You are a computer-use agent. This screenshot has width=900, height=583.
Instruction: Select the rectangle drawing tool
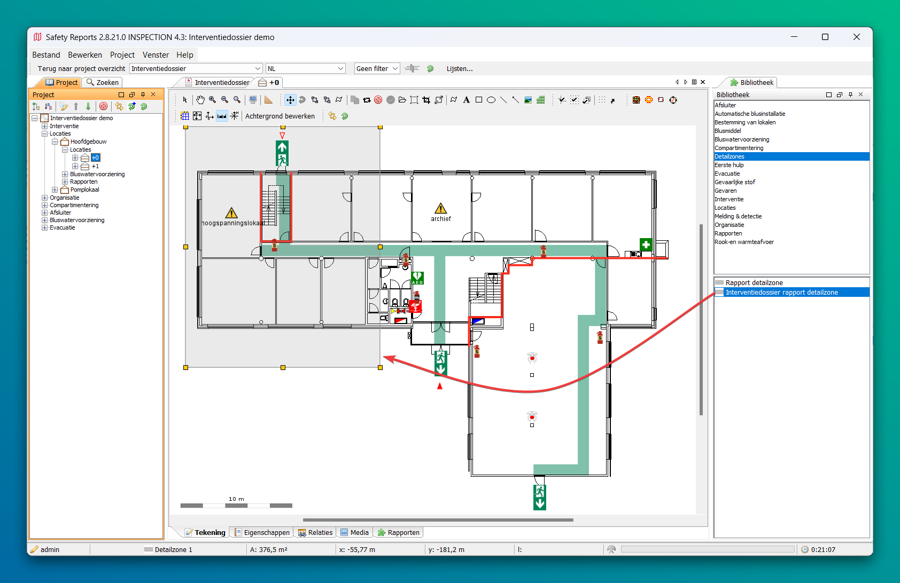(x=479, y=100)
